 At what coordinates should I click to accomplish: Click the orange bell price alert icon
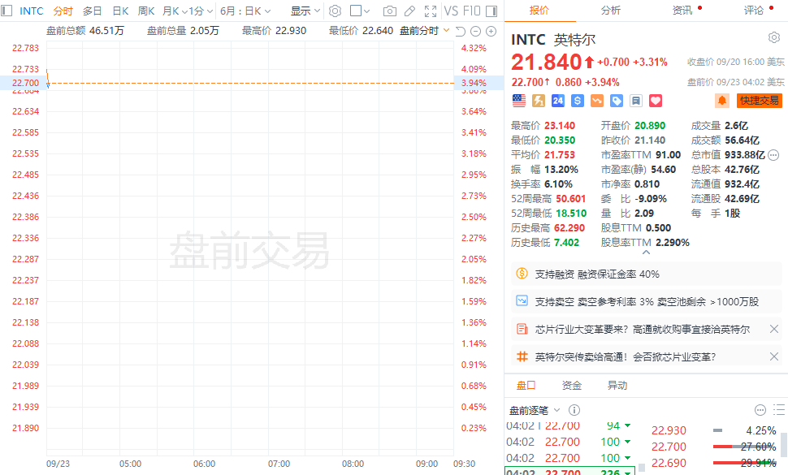721,101
